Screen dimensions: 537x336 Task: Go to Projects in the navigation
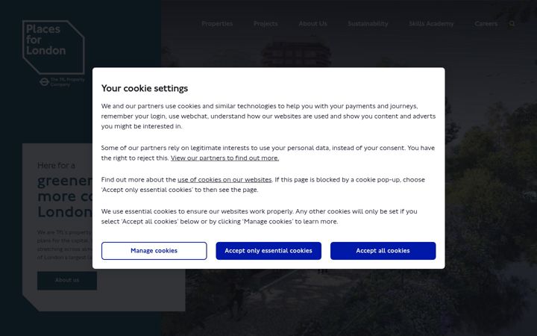point(266,24)
